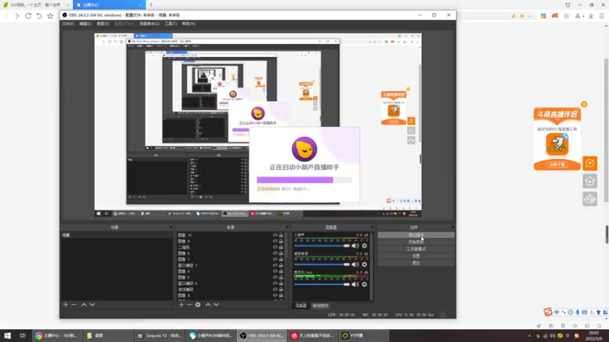The image size is (609, 342).
Task: Open the 编辑(E) menu in OBS
Action: click(x=85, y=24)
